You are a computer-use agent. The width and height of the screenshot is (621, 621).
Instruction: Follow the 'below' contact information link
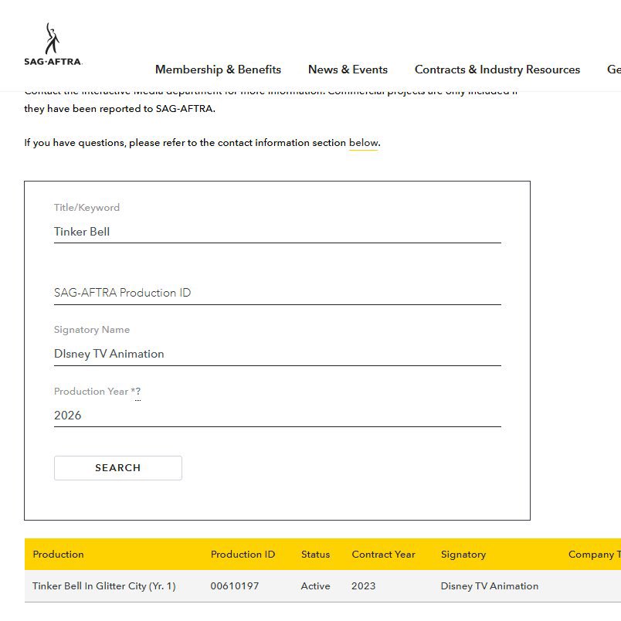coord(363,143)
